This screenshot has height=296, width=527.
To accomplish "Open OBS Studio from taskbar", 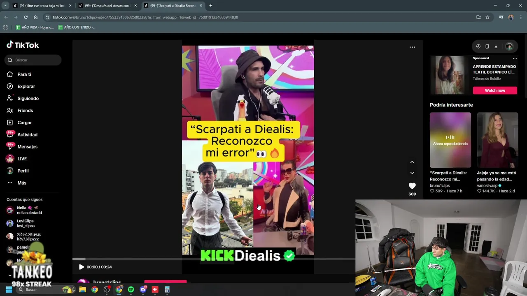I will 107,289.
